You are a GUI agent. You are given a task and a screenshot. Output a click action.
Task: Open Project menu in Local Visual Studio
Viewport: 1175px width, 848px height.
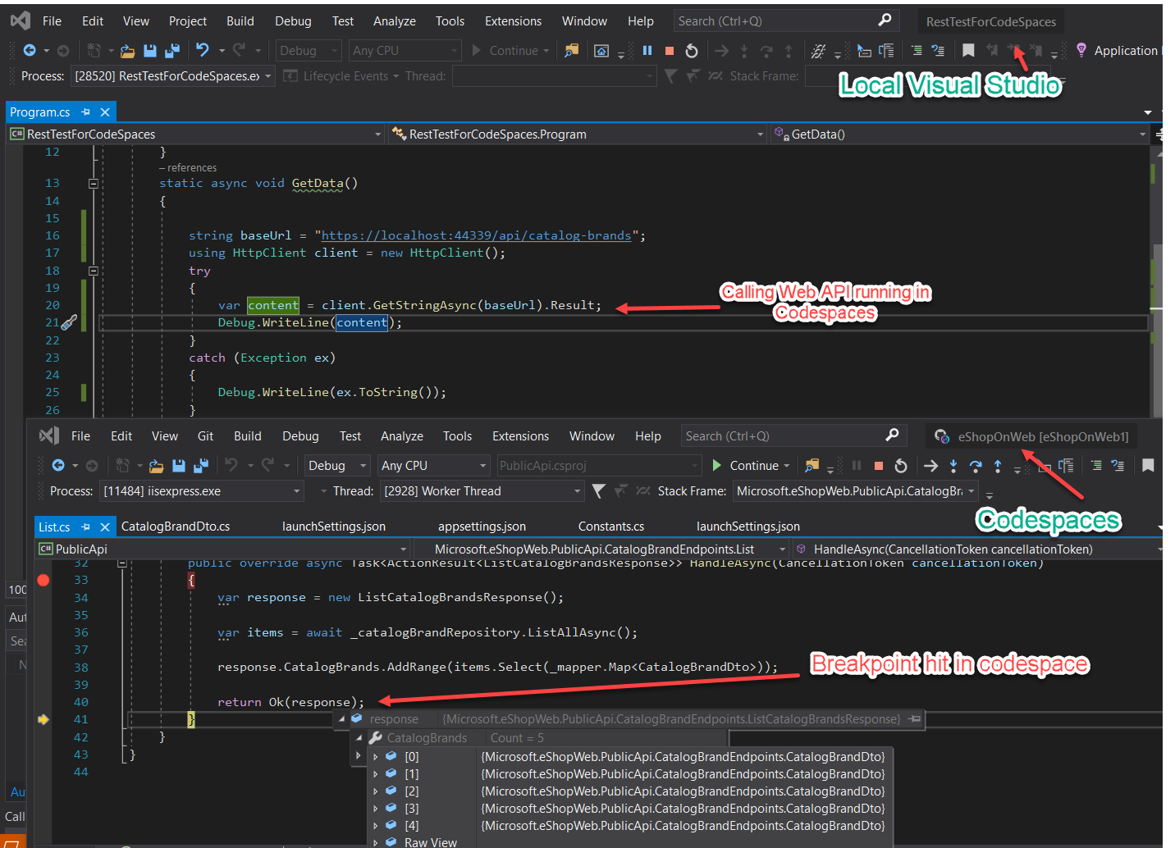[188, 21]
